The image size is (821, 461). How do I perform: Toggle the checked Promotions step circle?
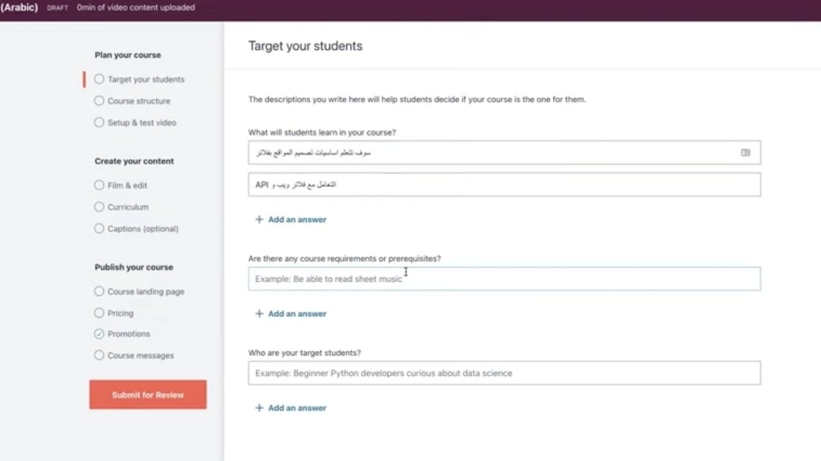(99, 334)
